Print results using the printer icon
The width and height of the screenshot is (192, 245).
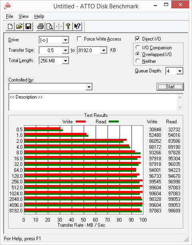(41, 26)
